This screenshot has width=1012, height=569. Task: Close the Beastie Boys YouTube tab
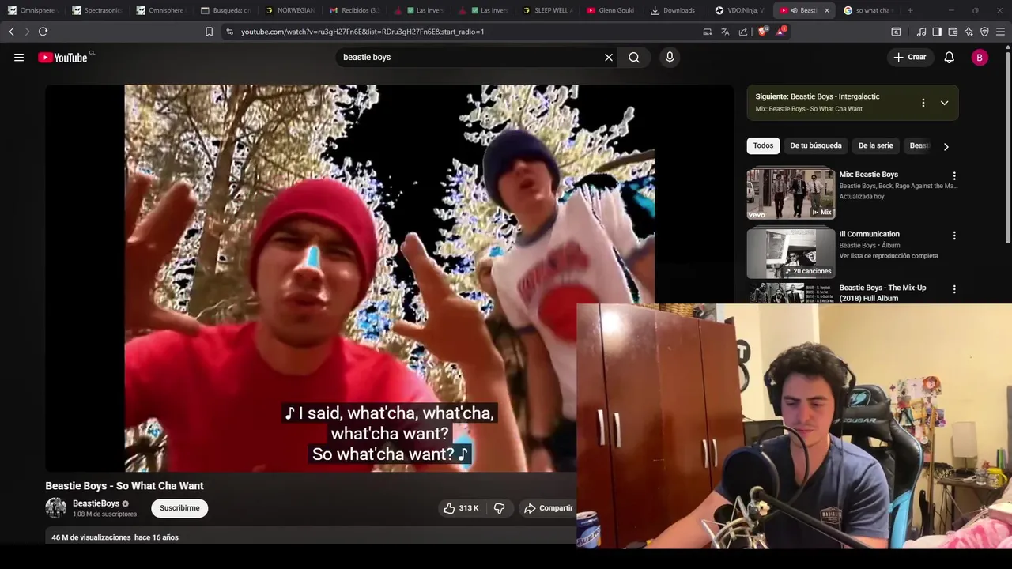(827, 10)
